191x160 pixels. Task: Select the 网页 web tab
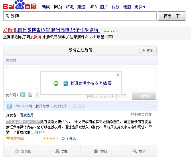tap(58, 7)
